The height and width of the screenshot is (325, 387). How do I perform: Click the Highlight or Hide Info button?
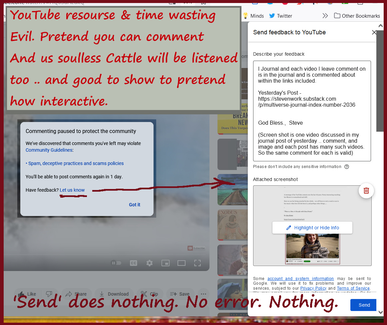[312, 228]
